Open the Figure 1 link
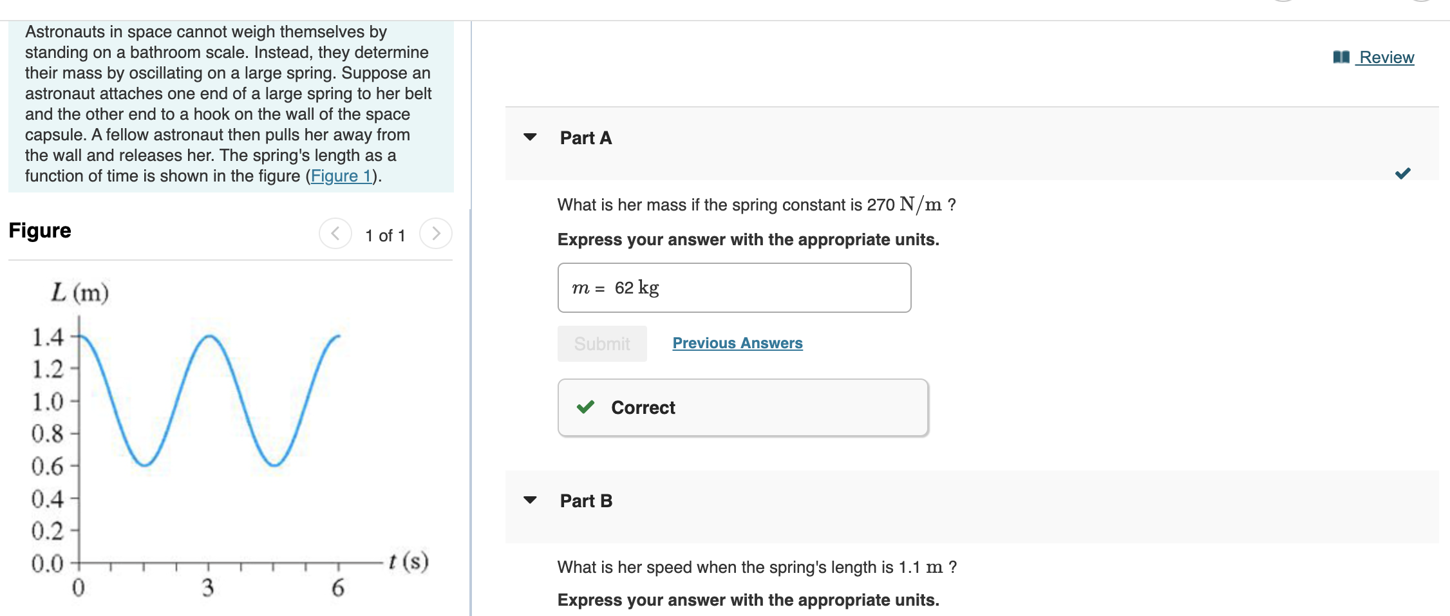This screenshot has width=1450, height=616. click(x=341, y=176)
